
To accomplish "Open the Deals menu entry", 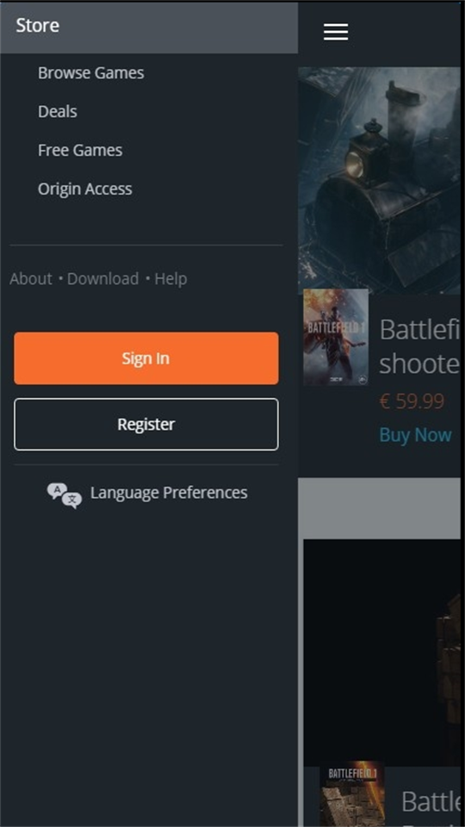I will [x=58, y=112].
